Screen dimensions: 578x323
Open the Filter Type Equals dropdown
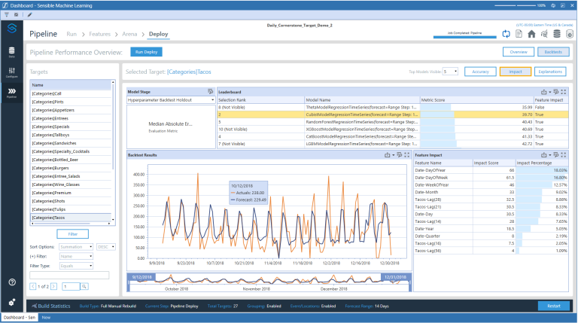coord(76,266)
